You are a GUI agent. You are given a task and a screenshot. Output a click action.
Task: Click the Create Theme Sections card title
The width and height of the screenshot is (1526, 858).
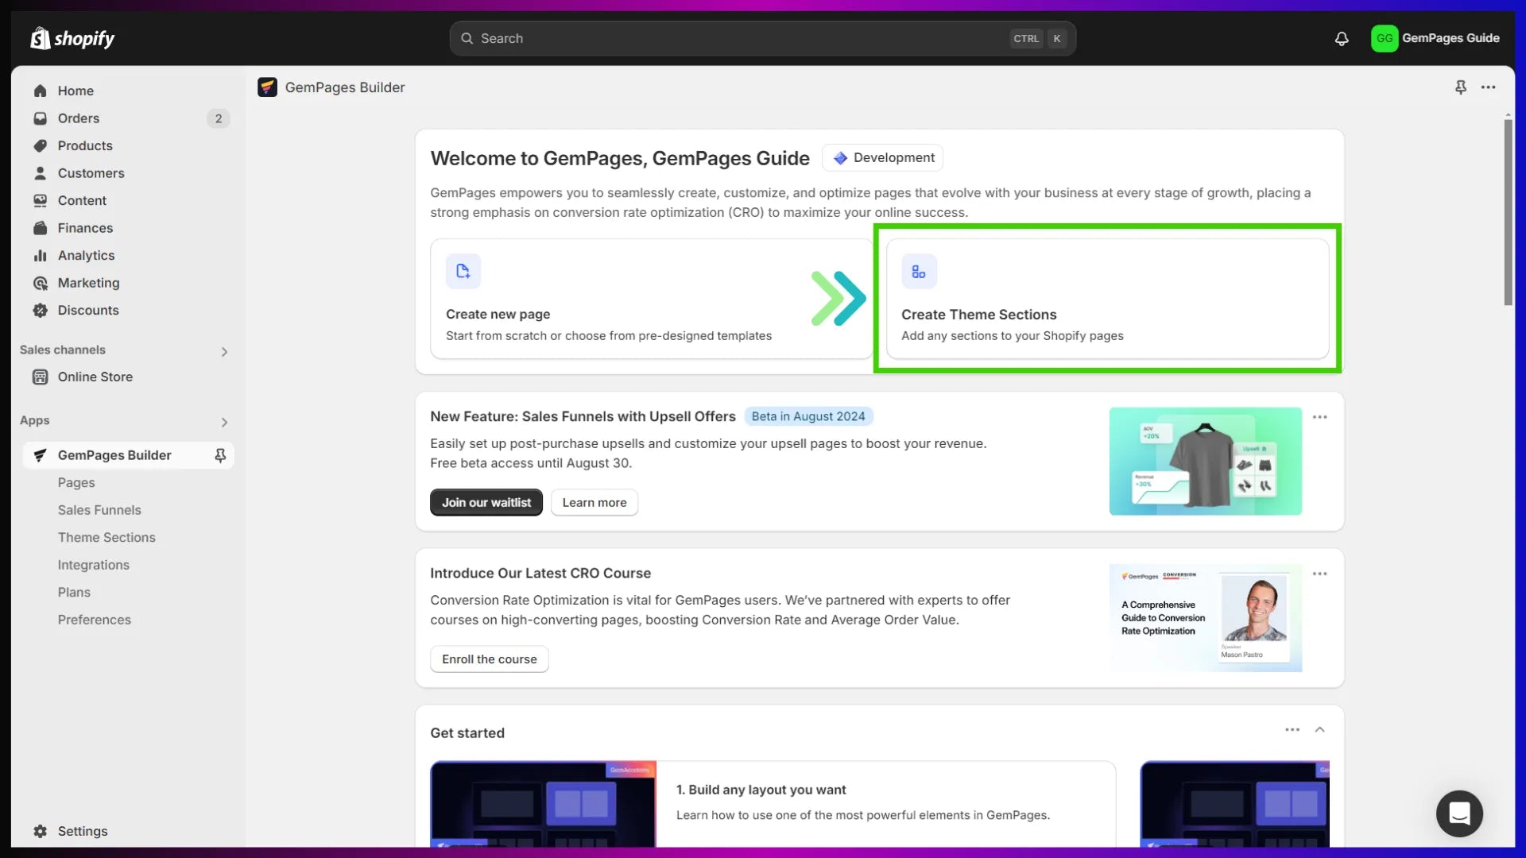978,315
